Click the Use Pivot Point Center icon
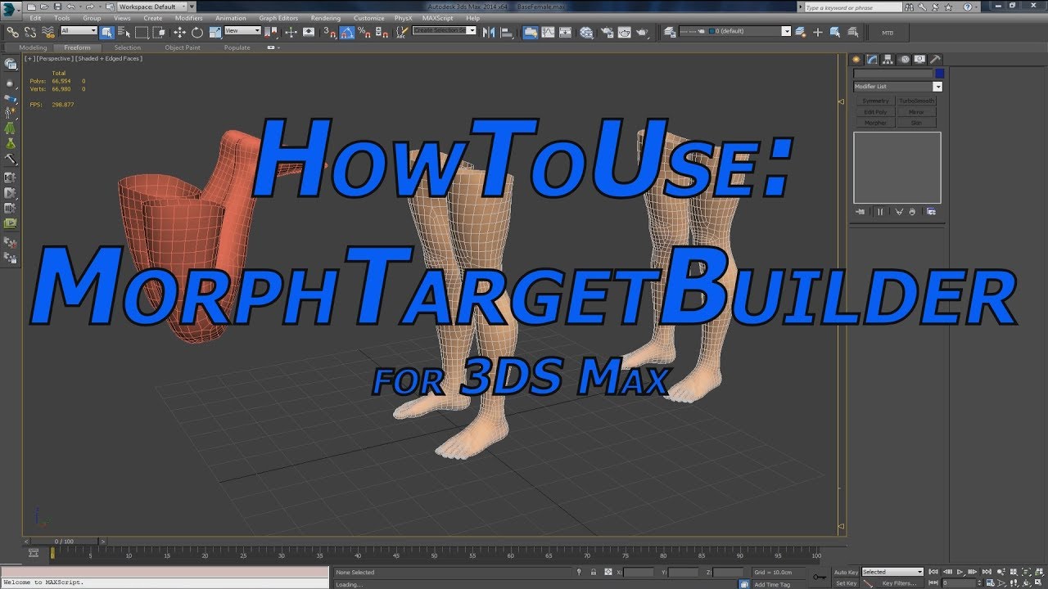 271,32
